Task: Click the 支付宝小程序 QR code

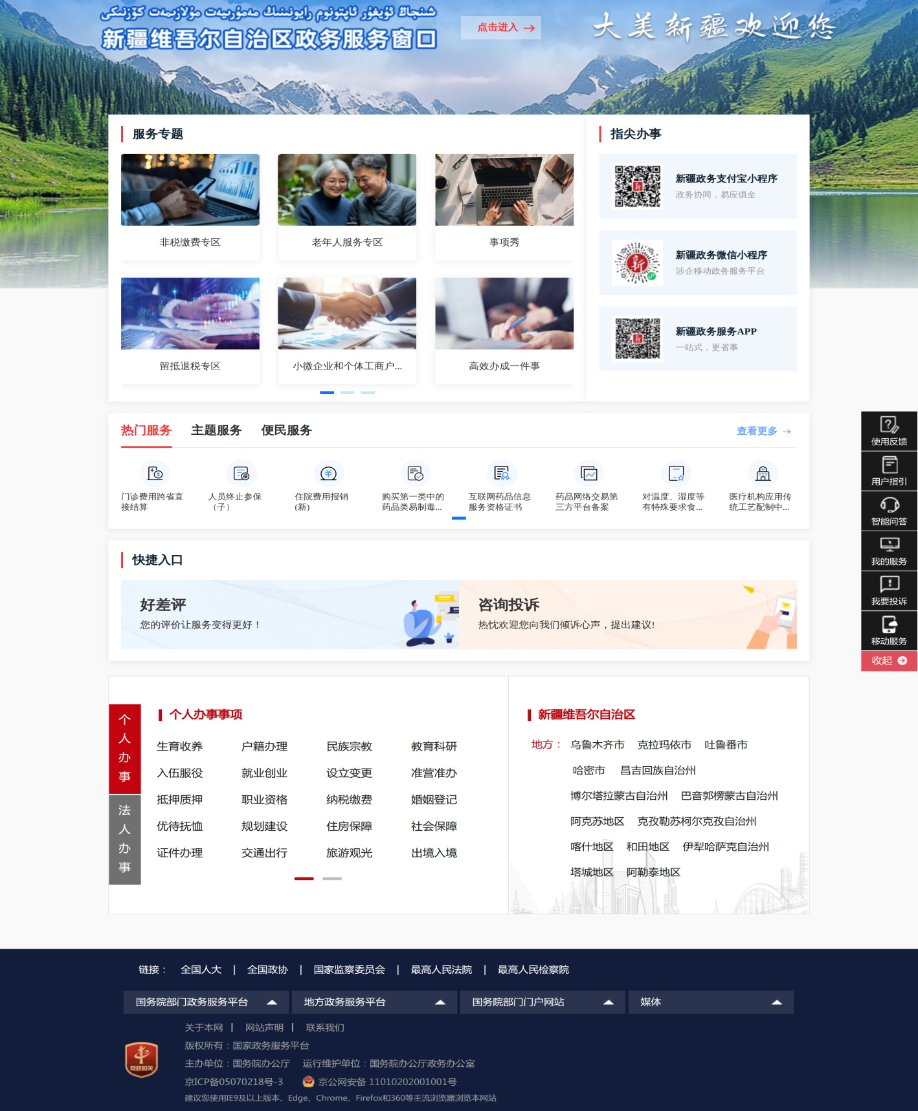Action: click(638, 186)
